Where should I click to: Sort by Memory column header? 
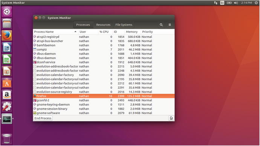coord(133,32)
